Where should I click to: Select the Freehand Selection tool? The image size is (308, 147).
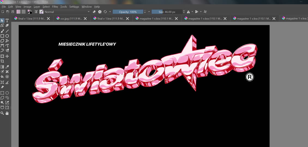click(7, 98)
